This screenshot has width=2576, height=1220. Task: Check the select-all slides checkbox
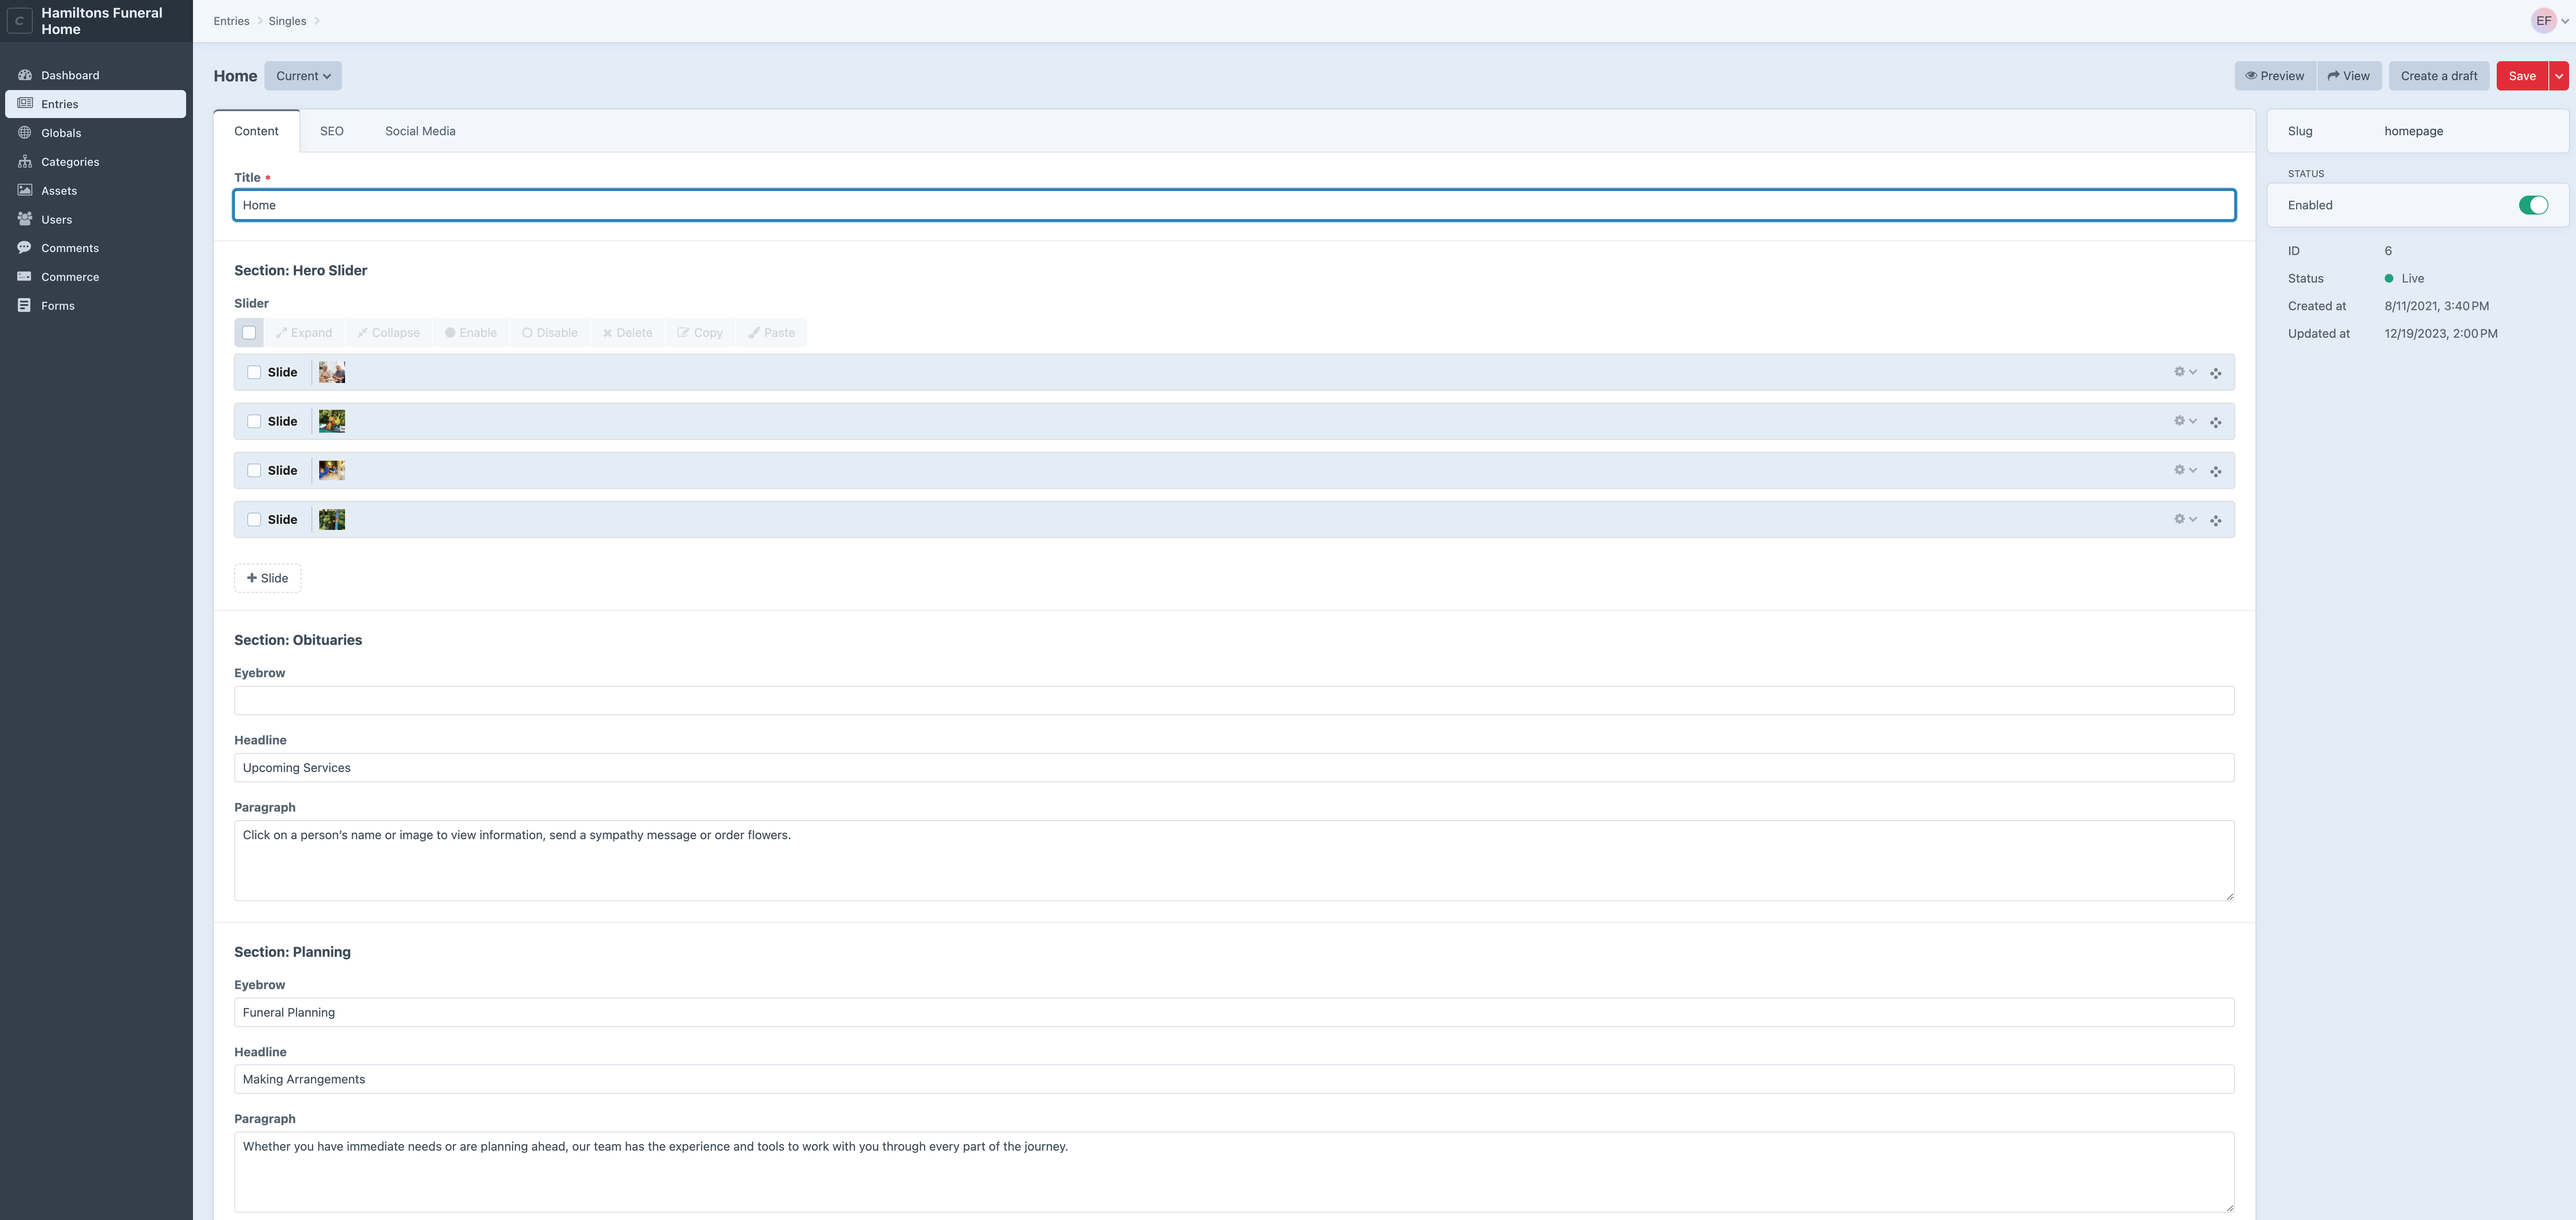[249, 333]
